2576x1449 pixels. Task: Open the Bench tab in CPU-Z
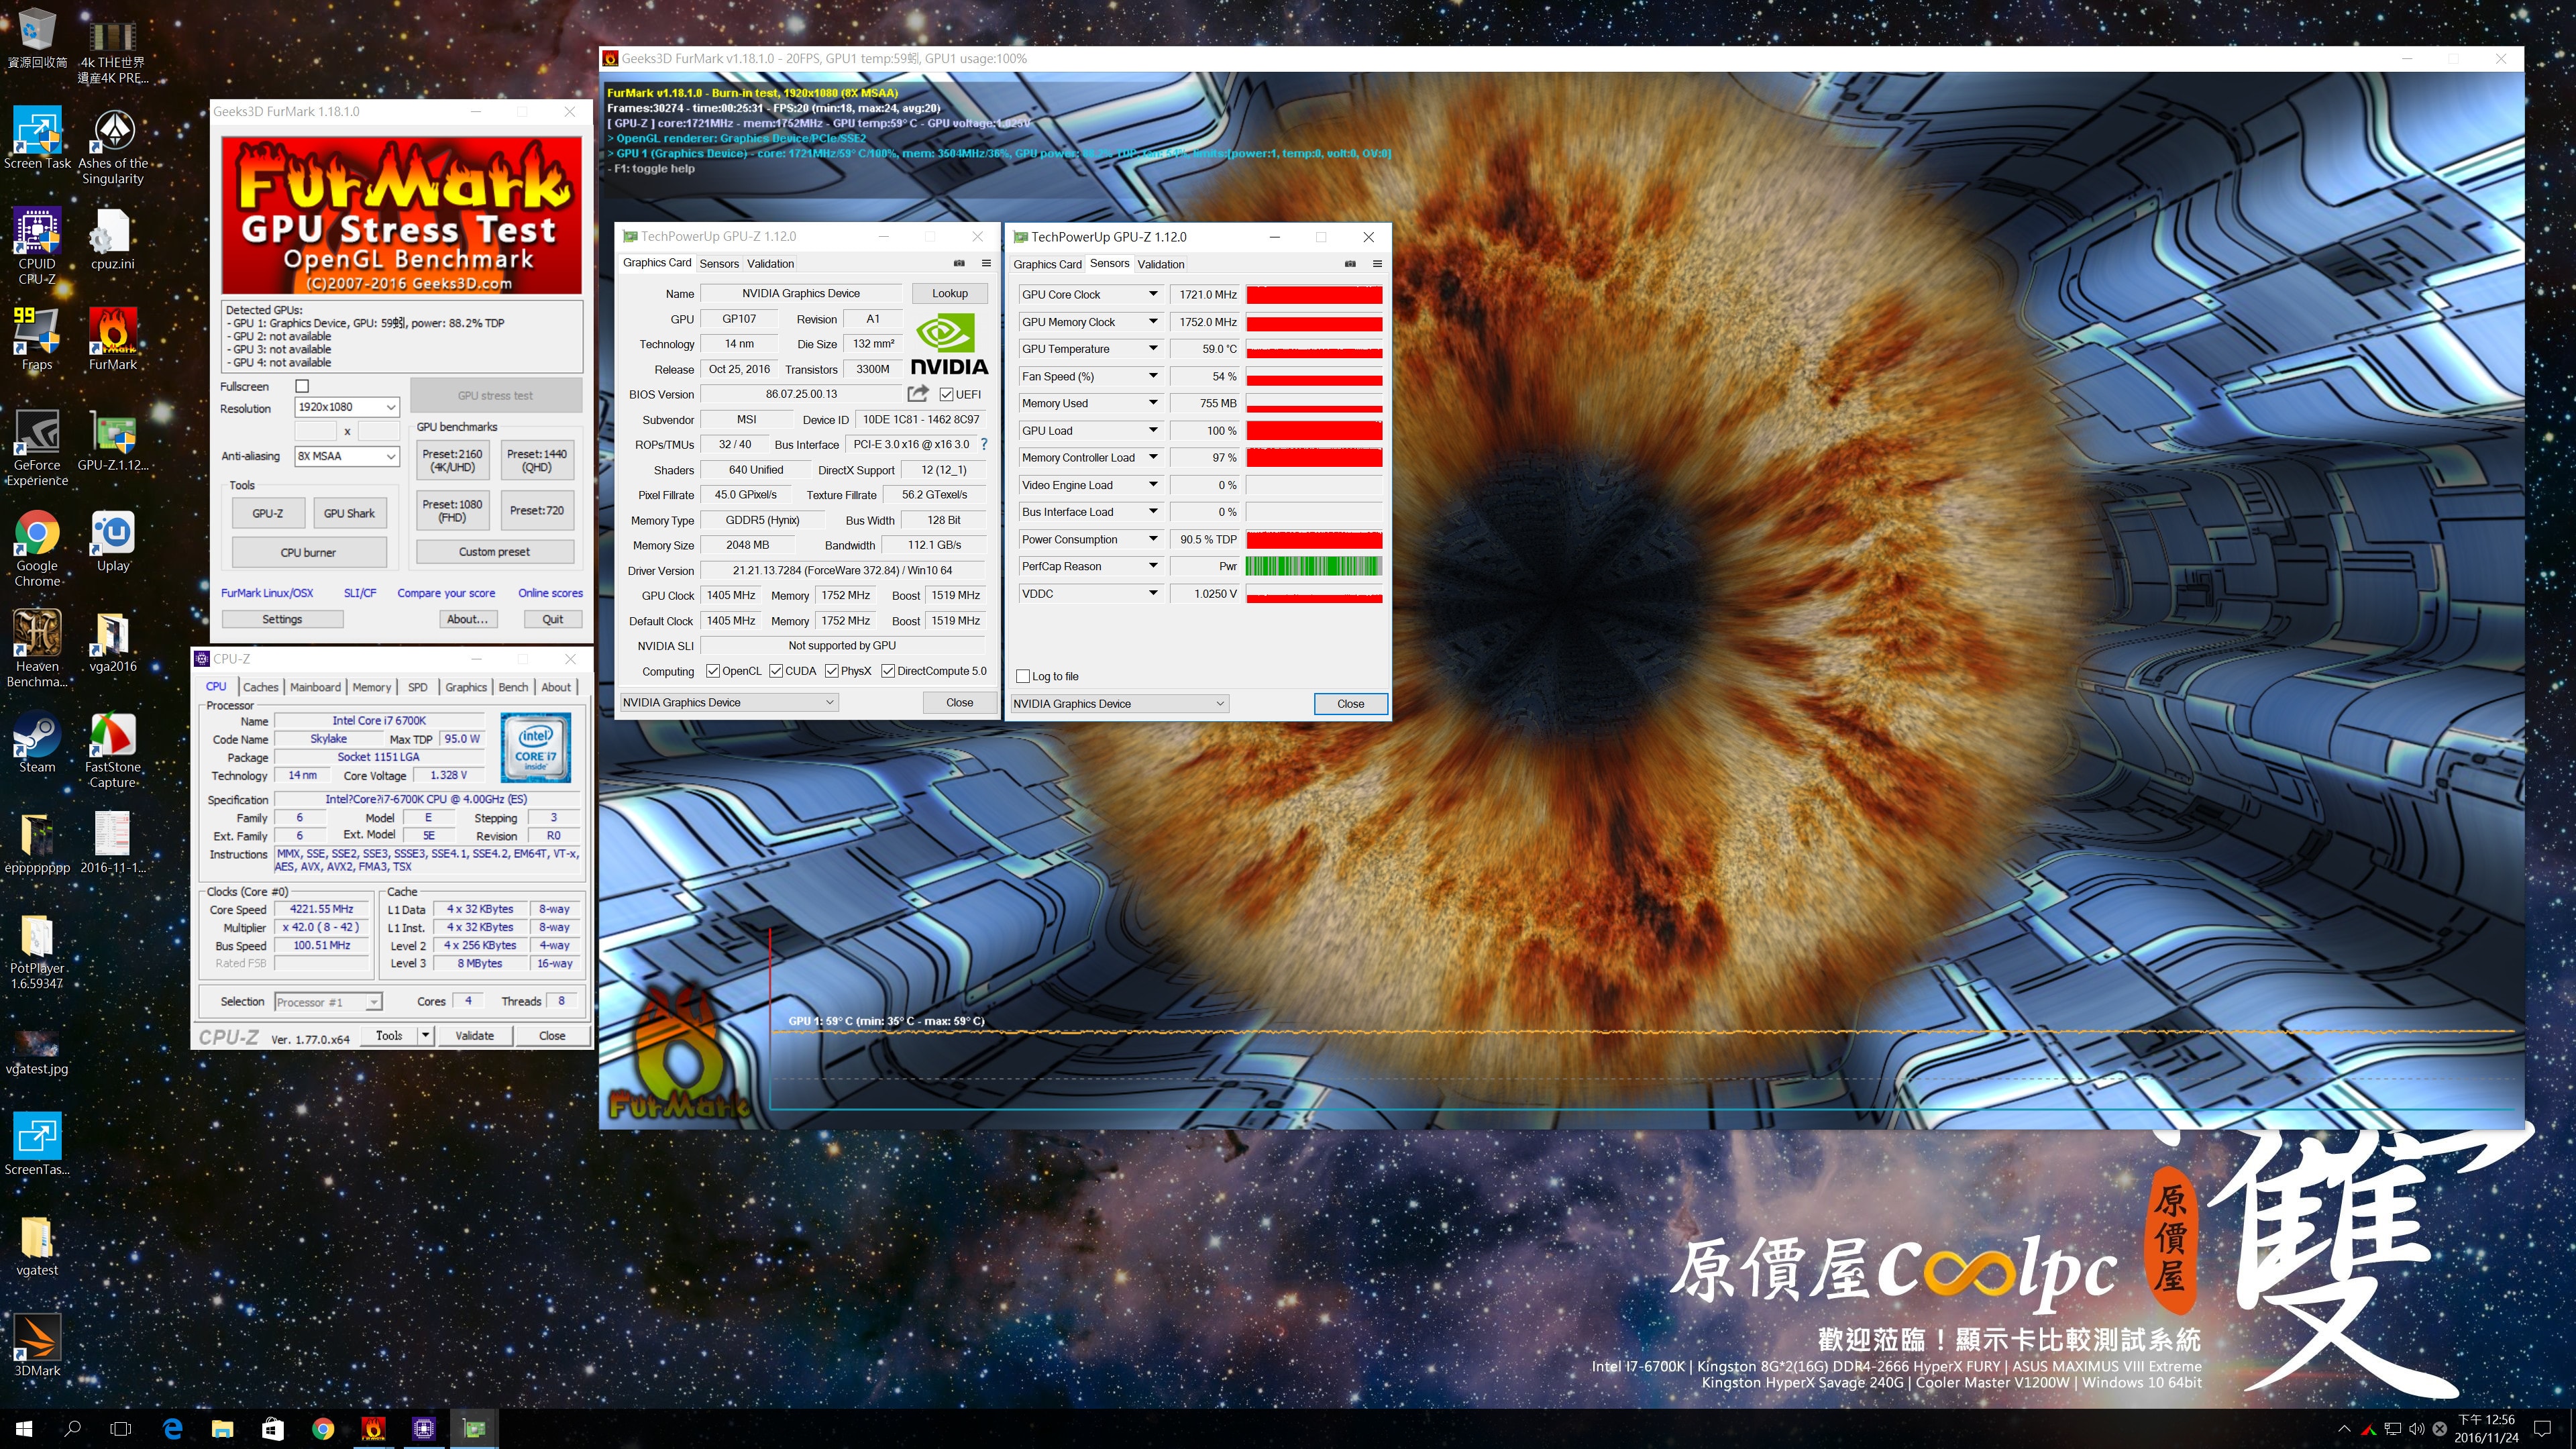(x=513, y=687)
